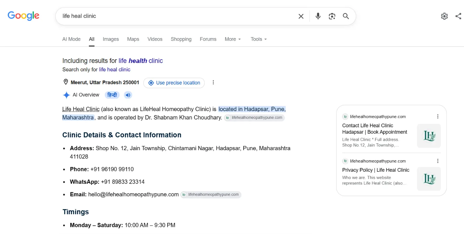Open suggested query life health clinic
464x234 pixels.
click(x=141, y=61)
